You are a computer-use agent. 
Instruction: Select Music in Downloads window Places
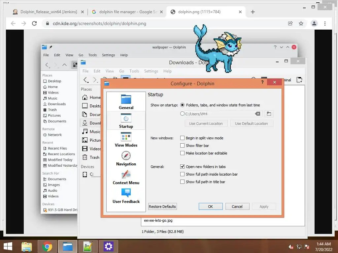(x=91, y=132)
